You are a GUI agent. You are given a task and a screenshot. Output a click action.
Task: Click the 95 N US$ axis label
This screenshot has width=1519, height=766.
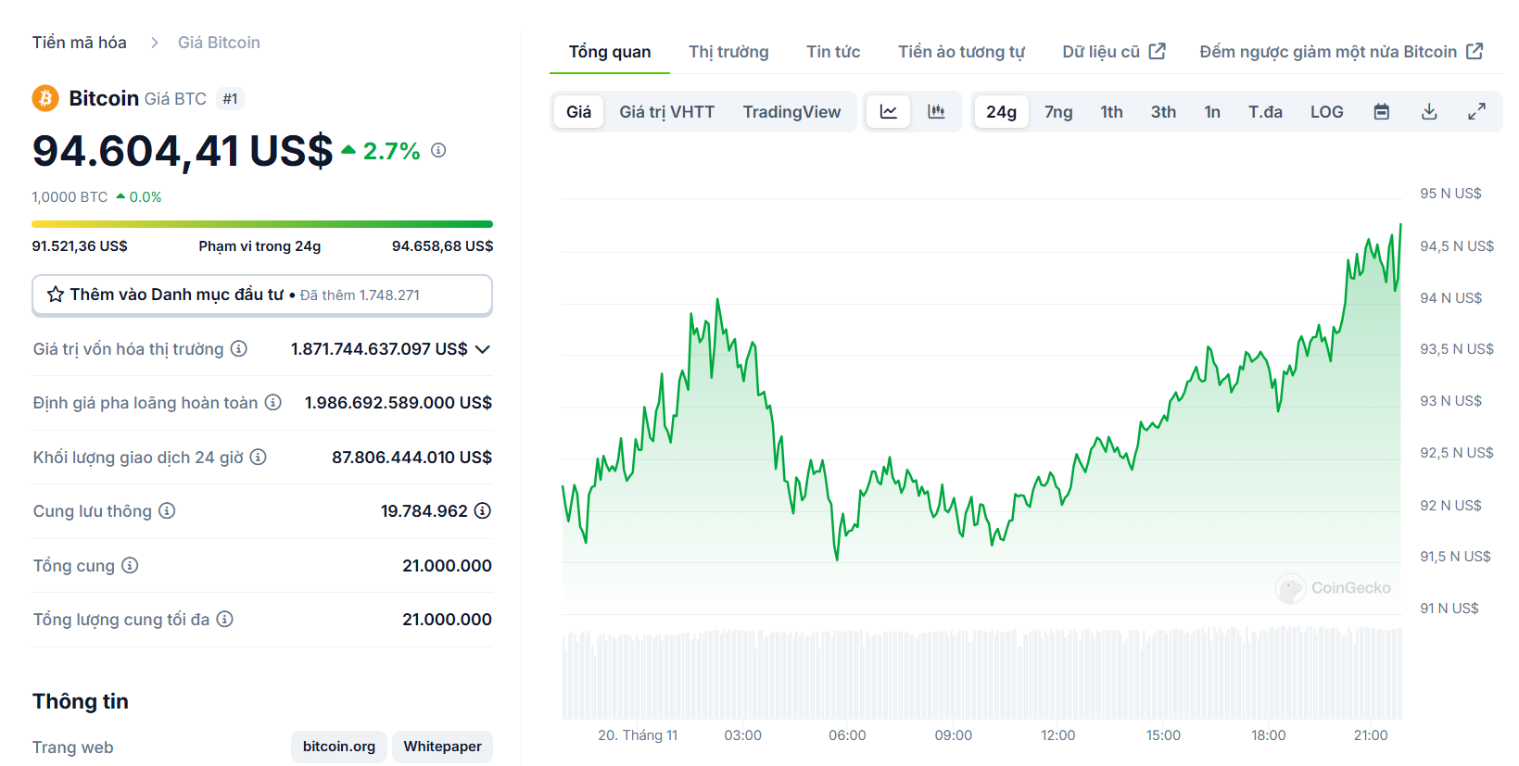pos(1450,194)
